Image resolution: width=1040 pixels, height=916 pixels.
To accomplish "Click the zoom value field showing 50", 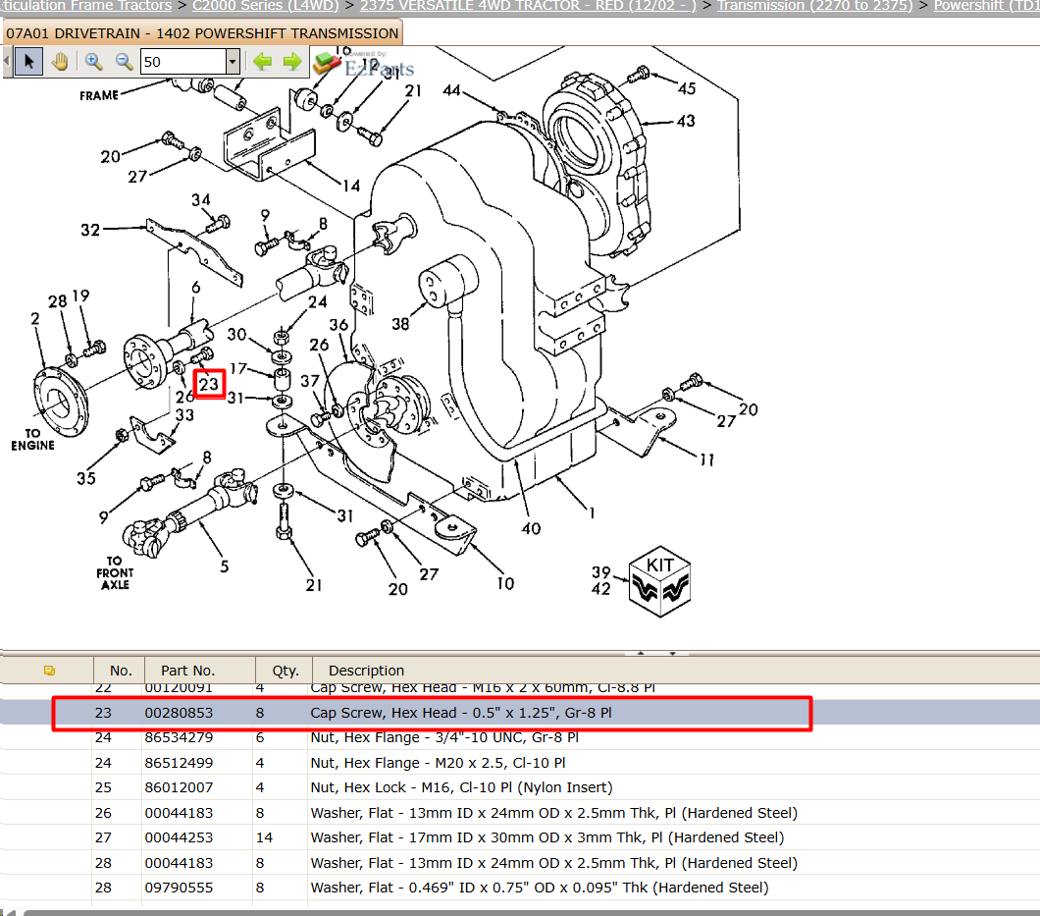I will point(183,62).
